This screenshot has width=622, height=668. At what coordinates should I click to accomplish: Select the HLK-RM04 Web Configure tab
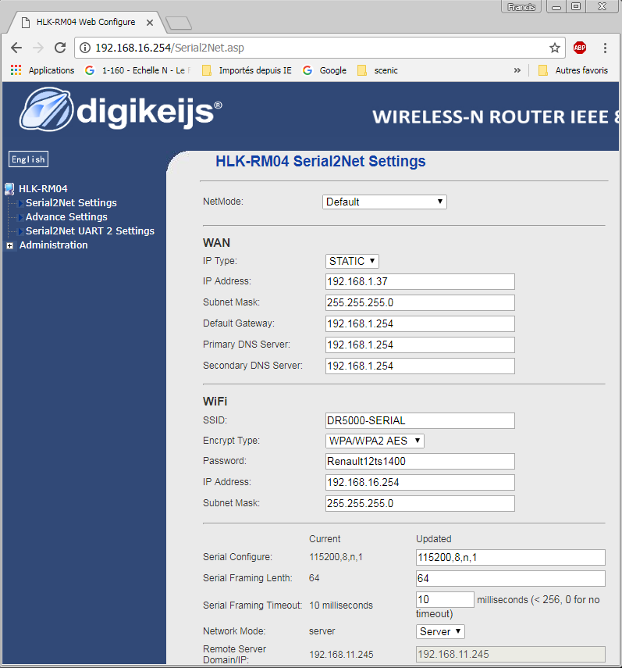(x=86, y=22)
